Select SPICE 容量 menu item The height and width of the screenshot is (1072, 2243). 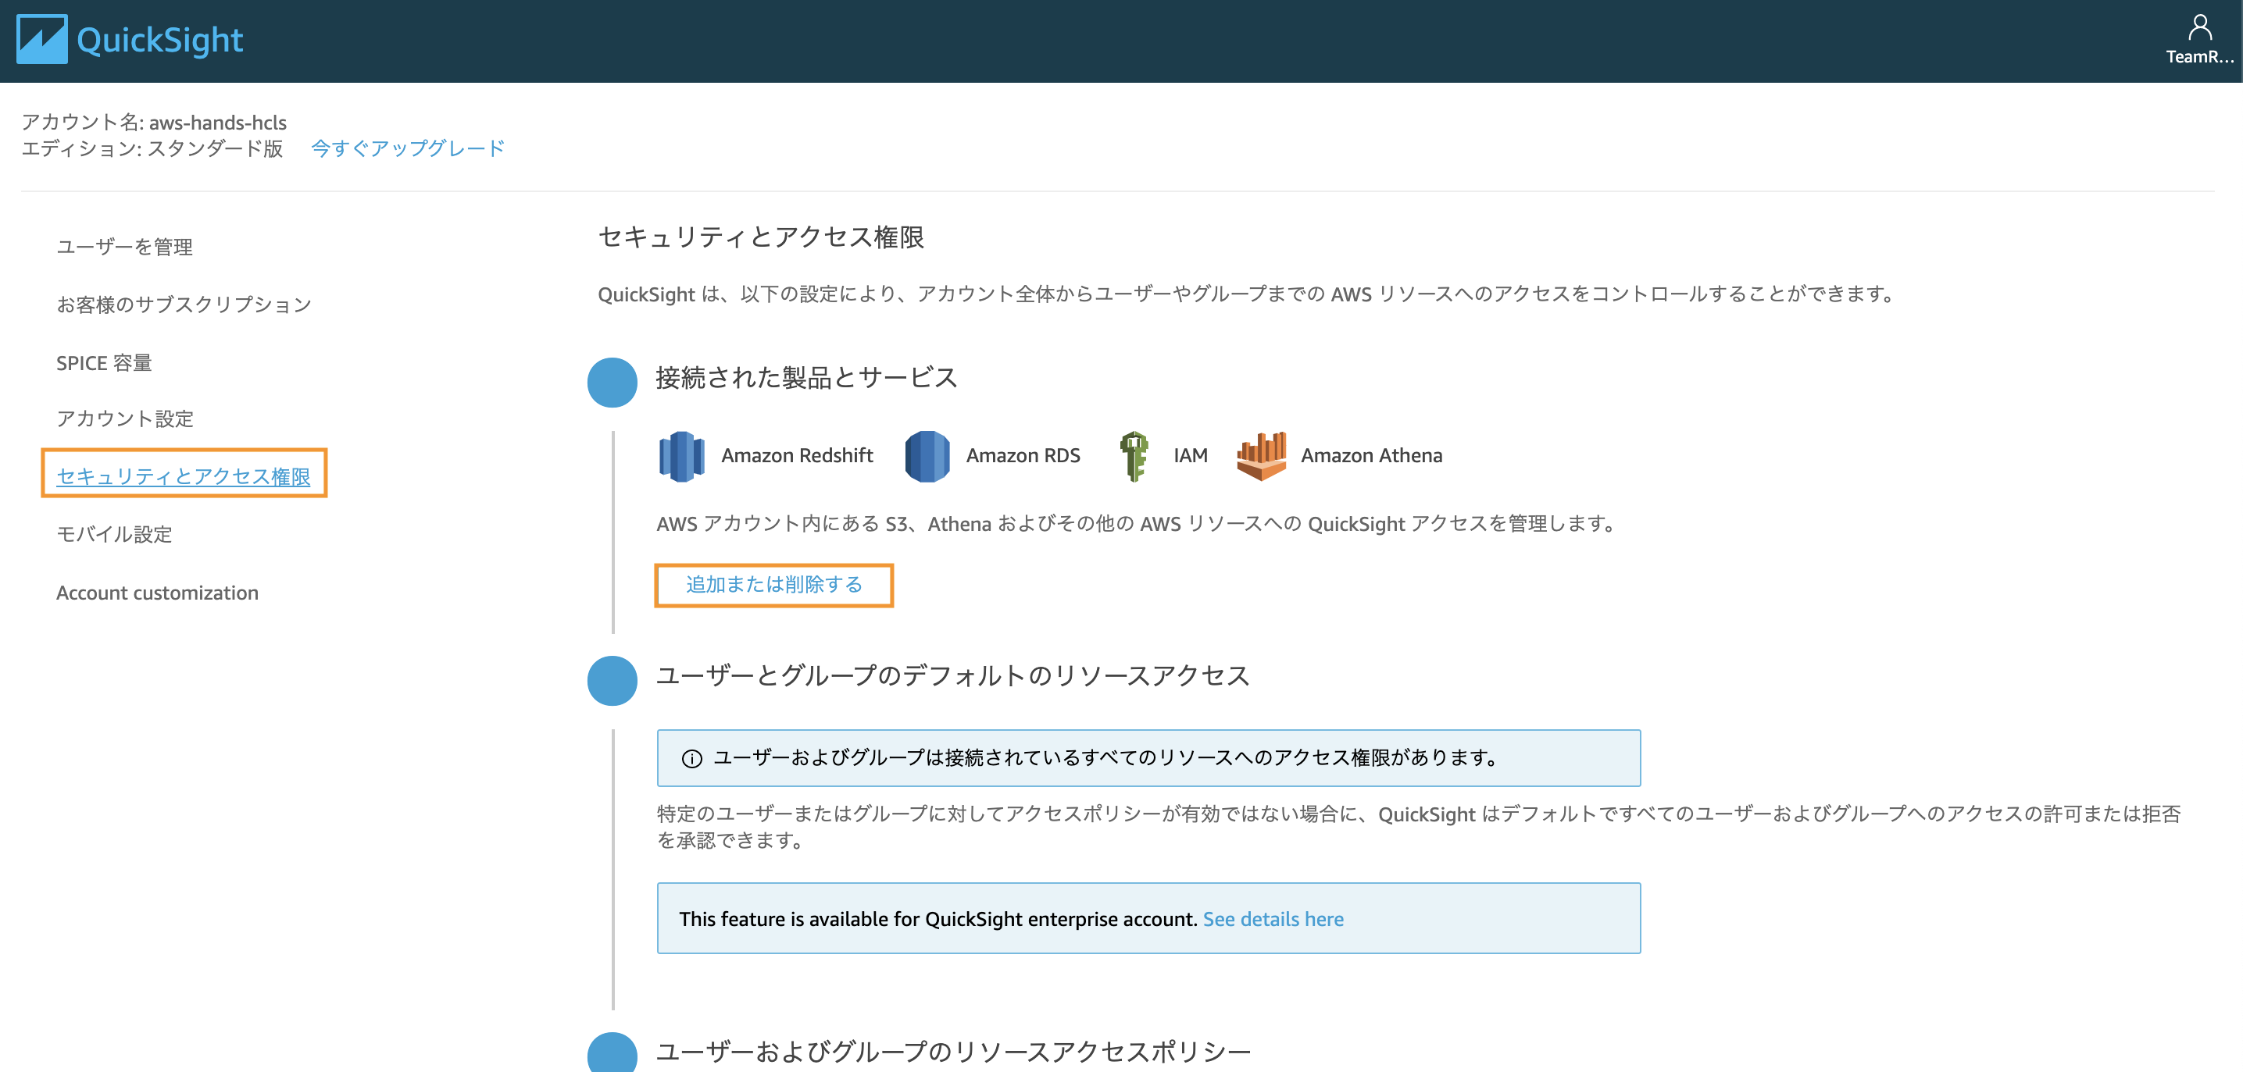[104, 363]
